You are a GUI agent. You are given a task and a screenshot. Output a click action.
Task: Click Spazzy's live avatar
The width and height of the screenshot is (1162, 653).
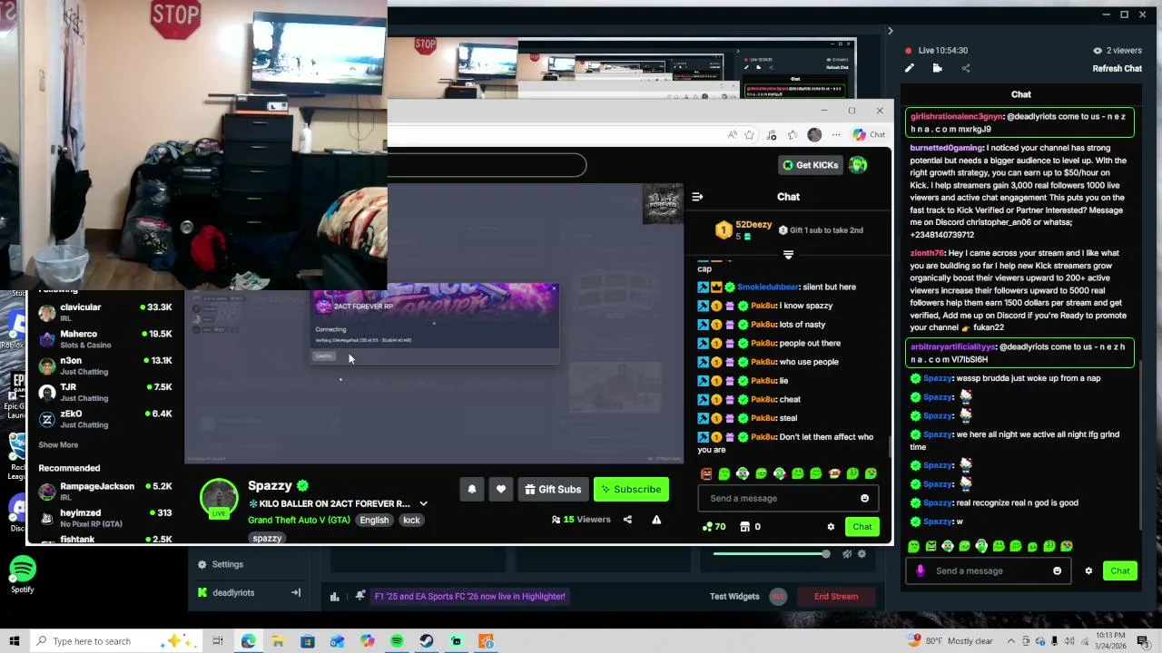tap(219, 499)
